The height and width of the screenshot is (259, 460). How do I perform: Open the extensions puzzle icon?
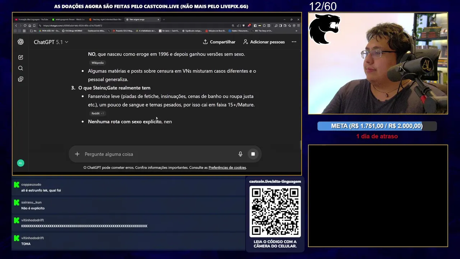[264, 26]
